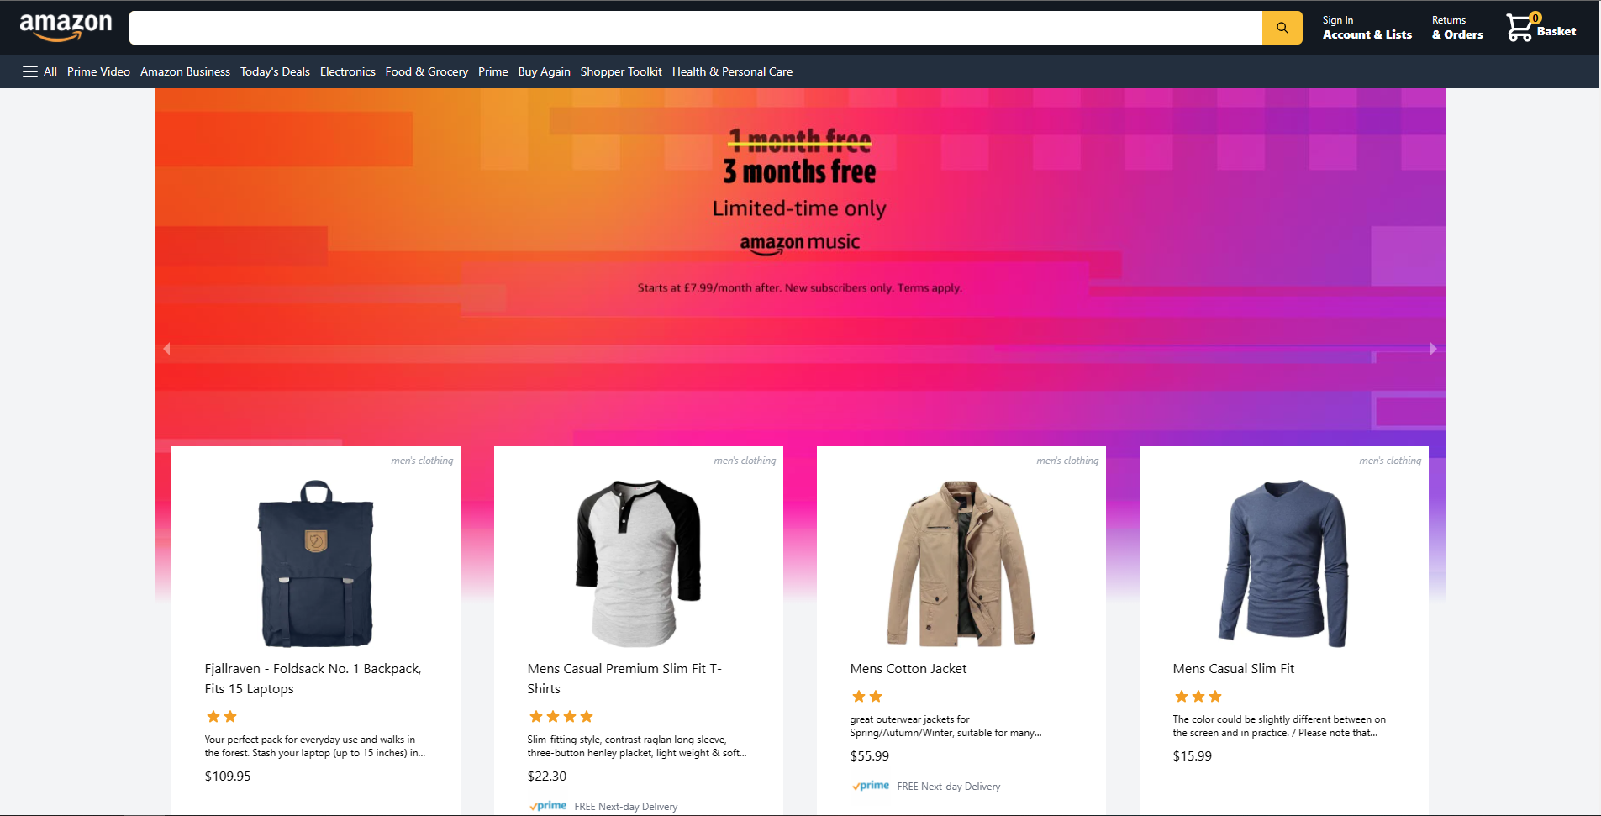Click jacket description 'great outerwear jackets for'

coord(945,726)
